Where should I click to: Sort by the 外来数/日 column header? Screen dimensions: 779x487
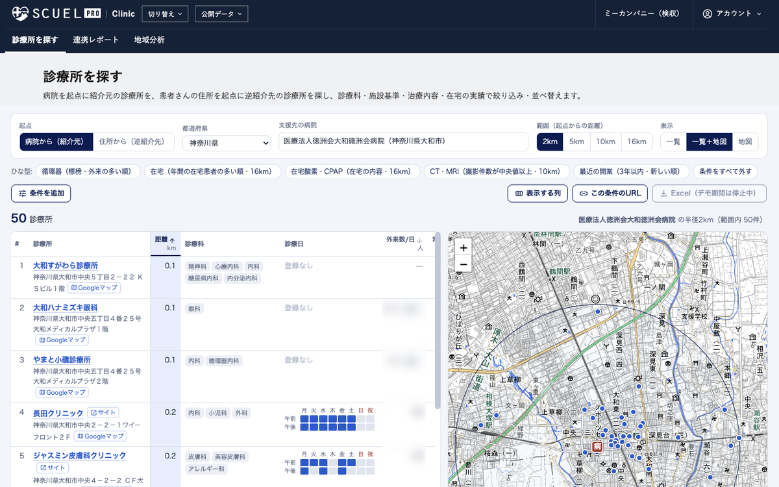tap(404, 243)
